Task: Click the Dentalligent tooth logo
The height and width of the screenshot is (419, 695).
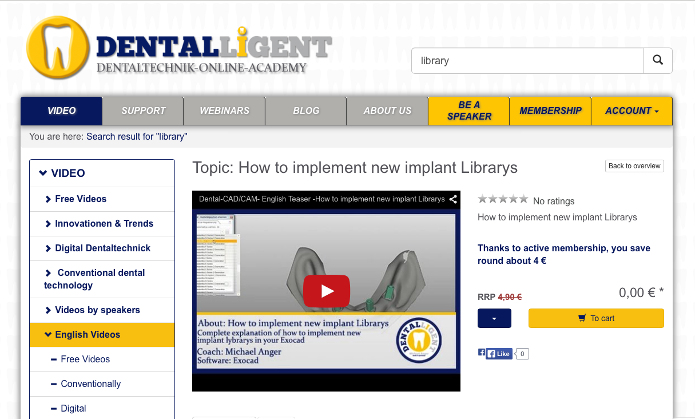Action: (x=58, y=48)
